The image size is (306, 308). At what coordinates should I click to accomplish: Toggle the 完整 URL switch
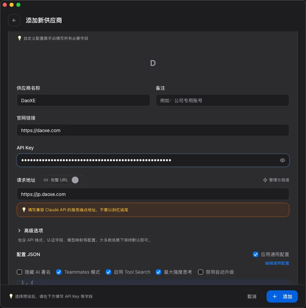(x=77, y=180)
